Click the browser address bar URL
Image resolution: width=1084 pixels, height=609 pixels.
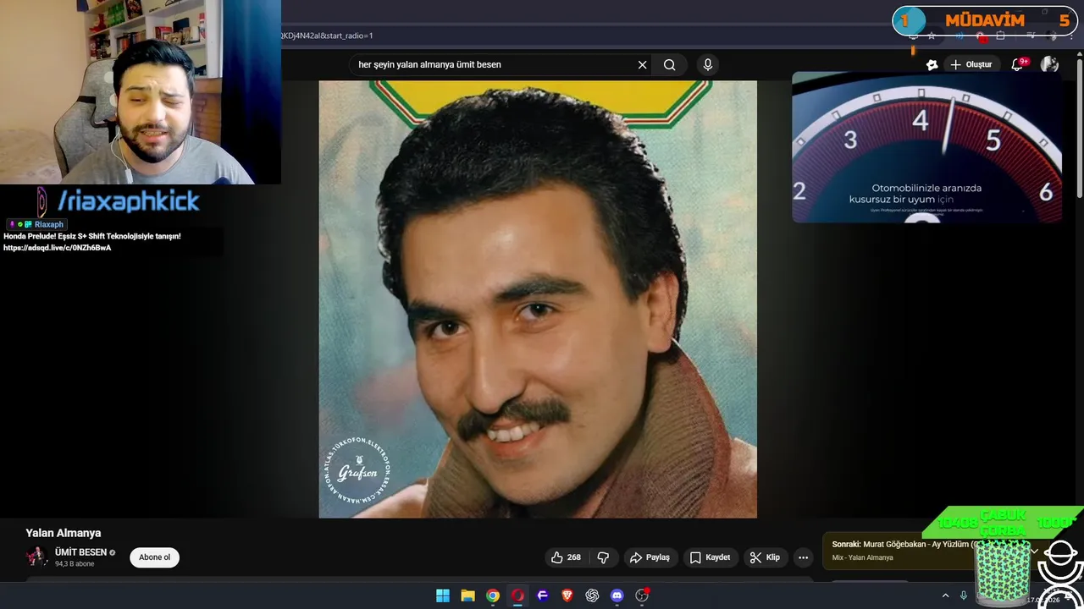[327, 36]
